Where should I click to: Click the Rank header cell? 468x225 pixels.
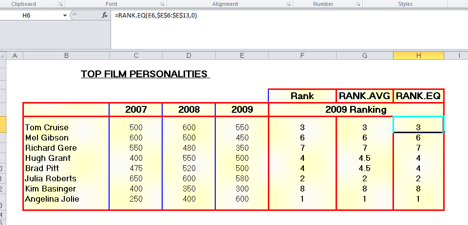point(302,96)
